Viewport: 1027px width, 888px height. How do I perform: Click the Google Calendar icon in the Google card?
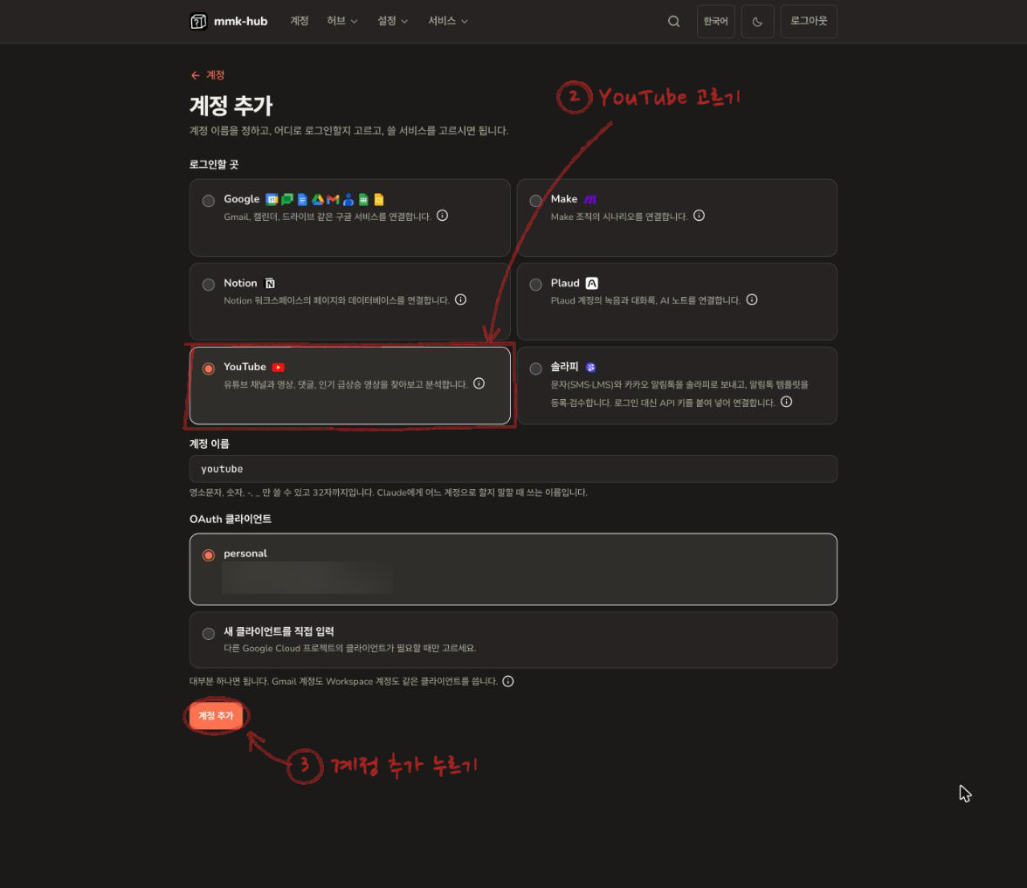click(271, 199)
